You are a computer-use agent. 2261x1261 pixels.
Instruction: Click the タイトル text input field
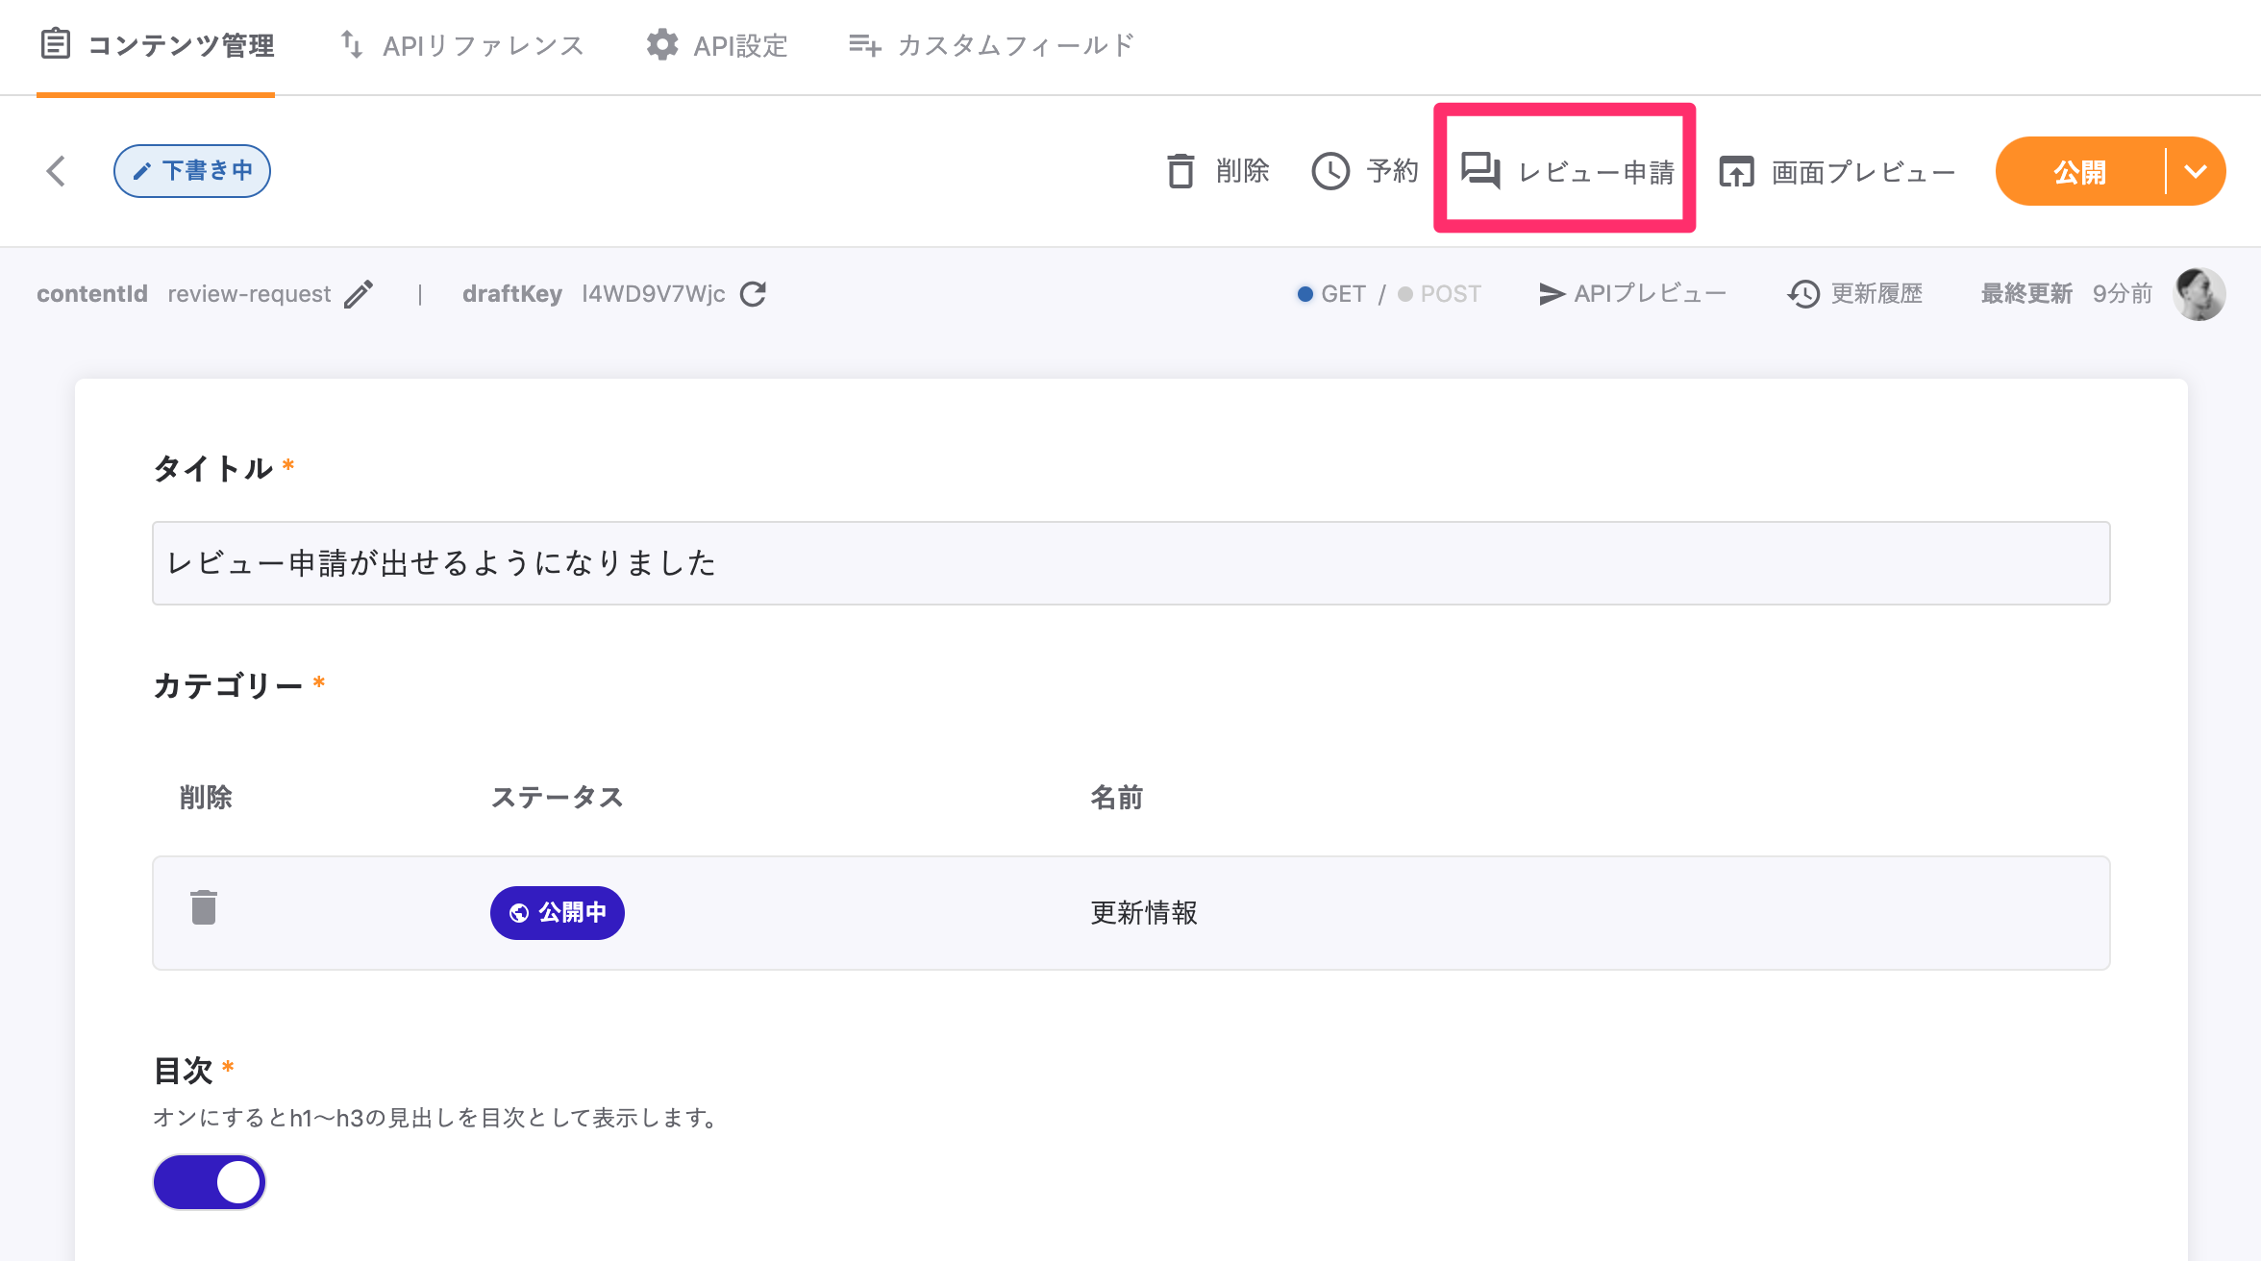coord(1130,563)
